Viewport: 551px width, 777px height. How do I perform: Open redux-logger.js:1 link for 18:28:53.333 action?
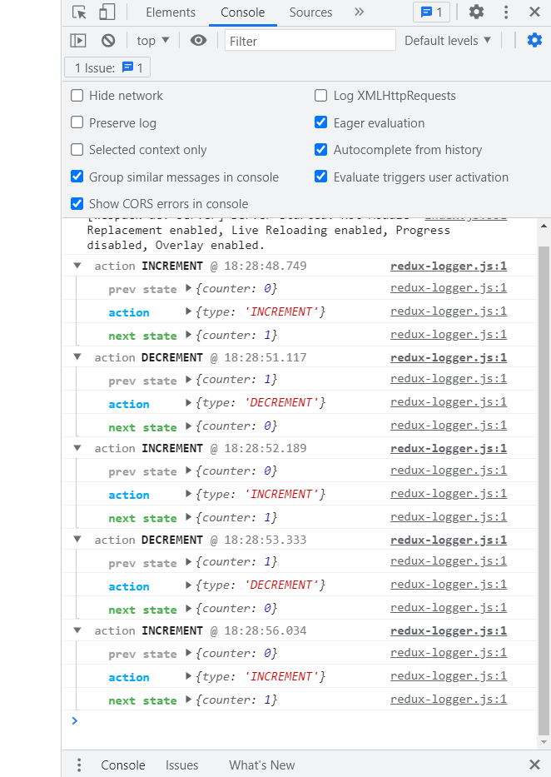pos(449,540)
